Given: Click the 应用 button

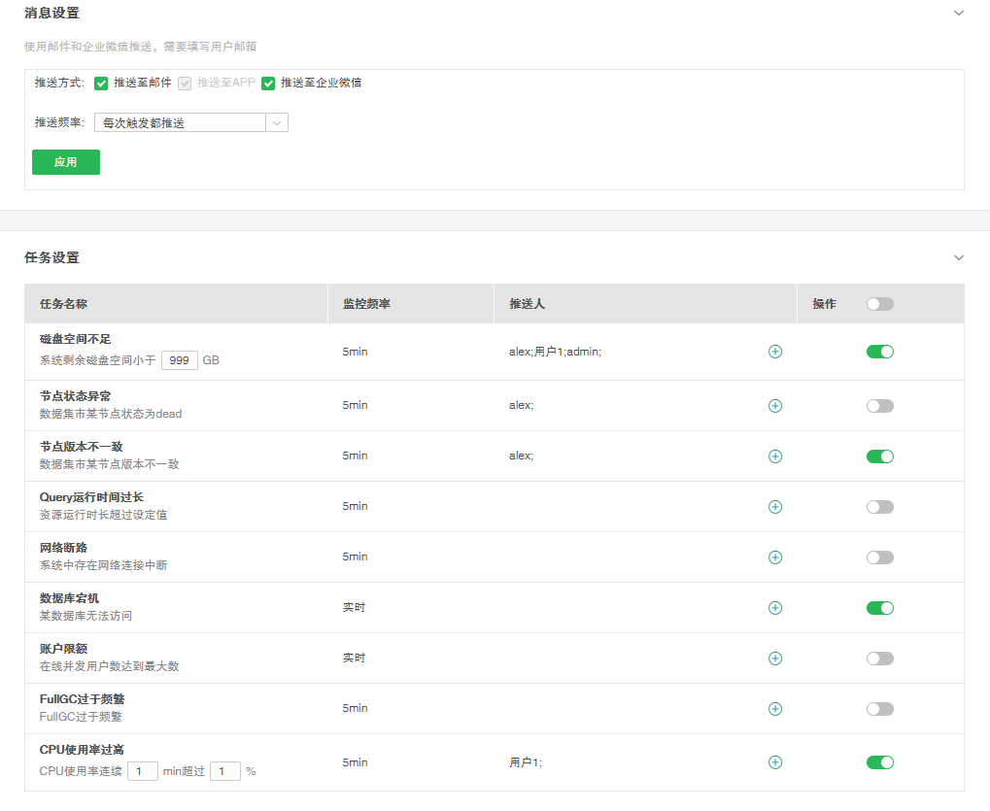Looking at the screenshot, I should tap(66, 162).
